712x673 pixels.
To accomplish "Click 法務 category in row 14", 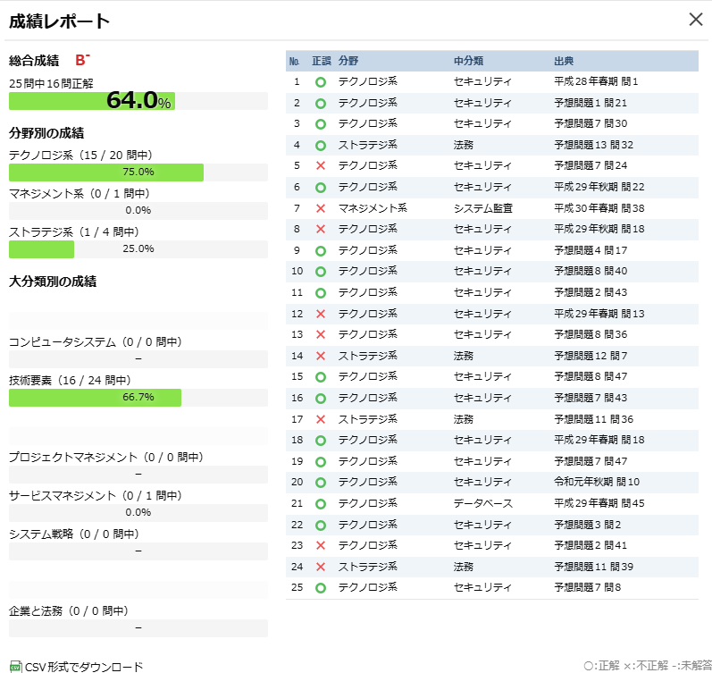I will click(x=464, y=356).
